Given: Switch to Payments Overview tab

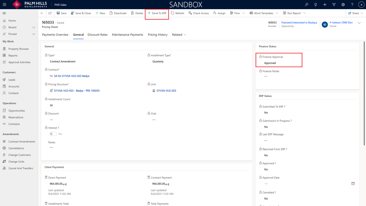Looking at the screenshot, I should pos(55,35).
